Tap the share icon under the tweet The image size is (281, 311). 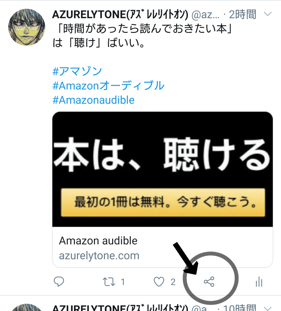click(209, 282)
